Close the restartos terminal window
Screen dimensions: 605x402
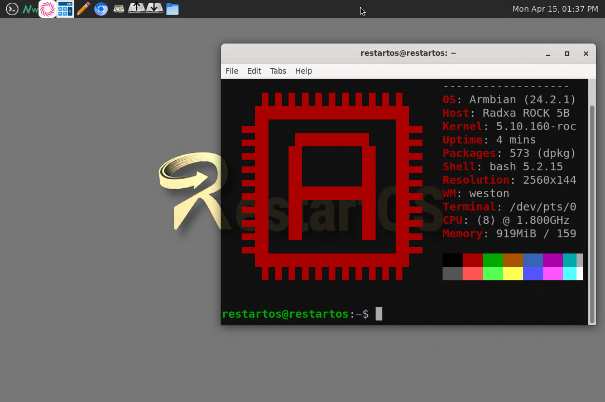(585, 54)
